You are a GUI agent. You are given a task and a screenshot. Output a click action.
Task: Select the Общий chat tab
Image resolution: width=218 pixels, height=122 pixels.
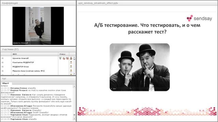(5, 83)
